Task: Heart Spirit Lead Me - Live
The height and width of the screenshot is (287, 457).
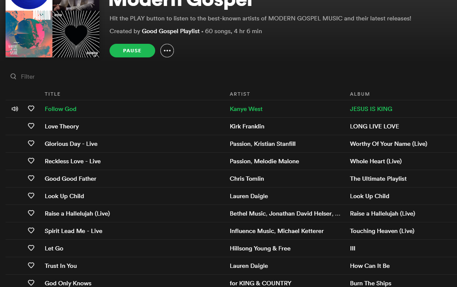Action: tap(31, 230)
